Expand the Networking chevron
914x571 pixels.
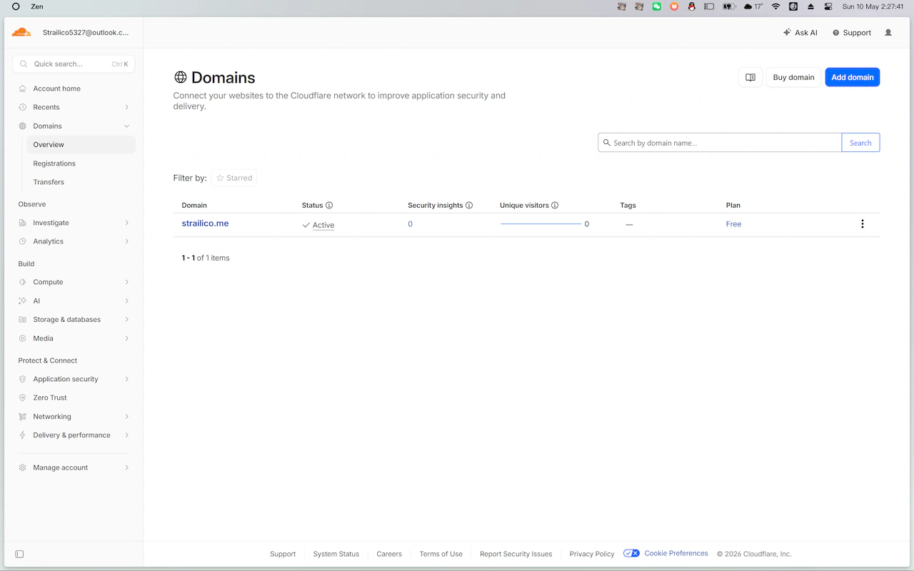click(x=126, y=416)
